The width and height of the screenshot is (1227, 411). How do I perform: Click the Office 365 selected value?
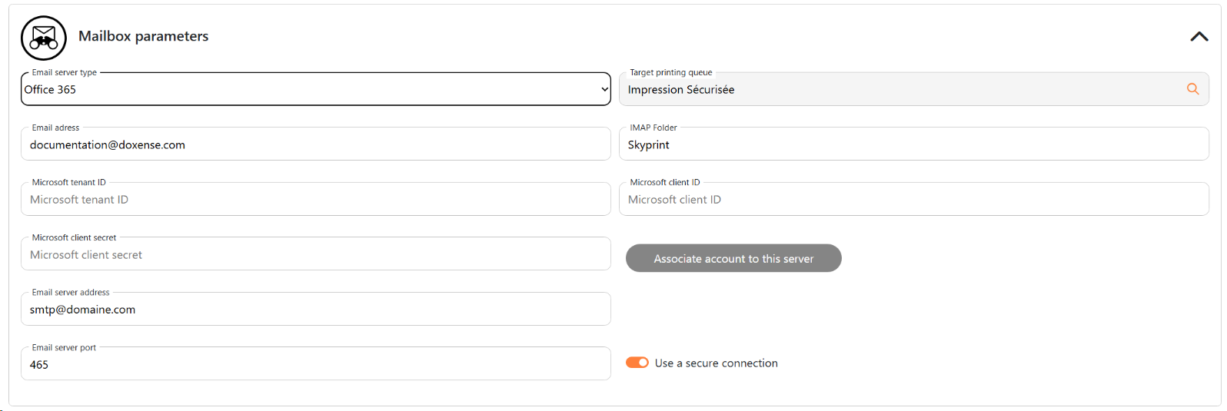51,90
